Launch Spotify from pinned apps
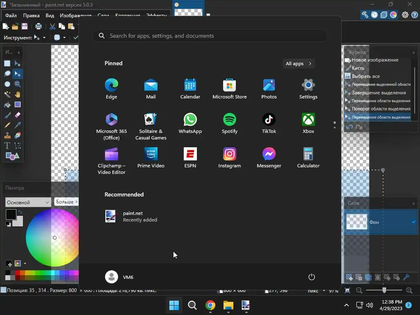 click(230, 123)
